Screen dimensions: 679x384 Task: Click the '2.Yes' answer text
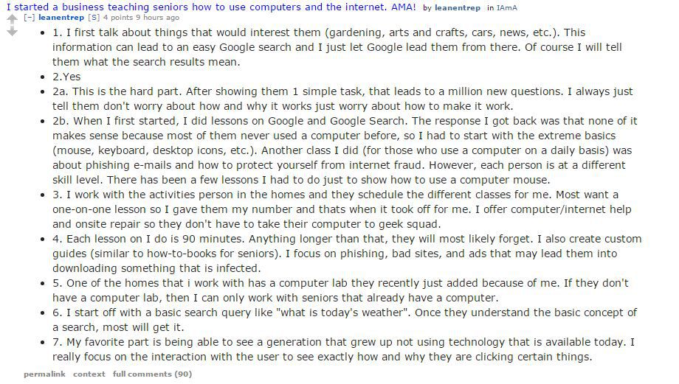[66, 77]
